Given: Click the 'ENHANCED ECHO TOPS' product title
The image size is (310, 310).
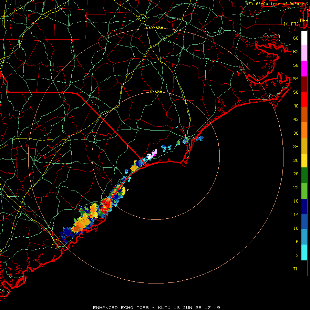Looking at the screenshot, I should pyautogui.click(x=121, y=308).
